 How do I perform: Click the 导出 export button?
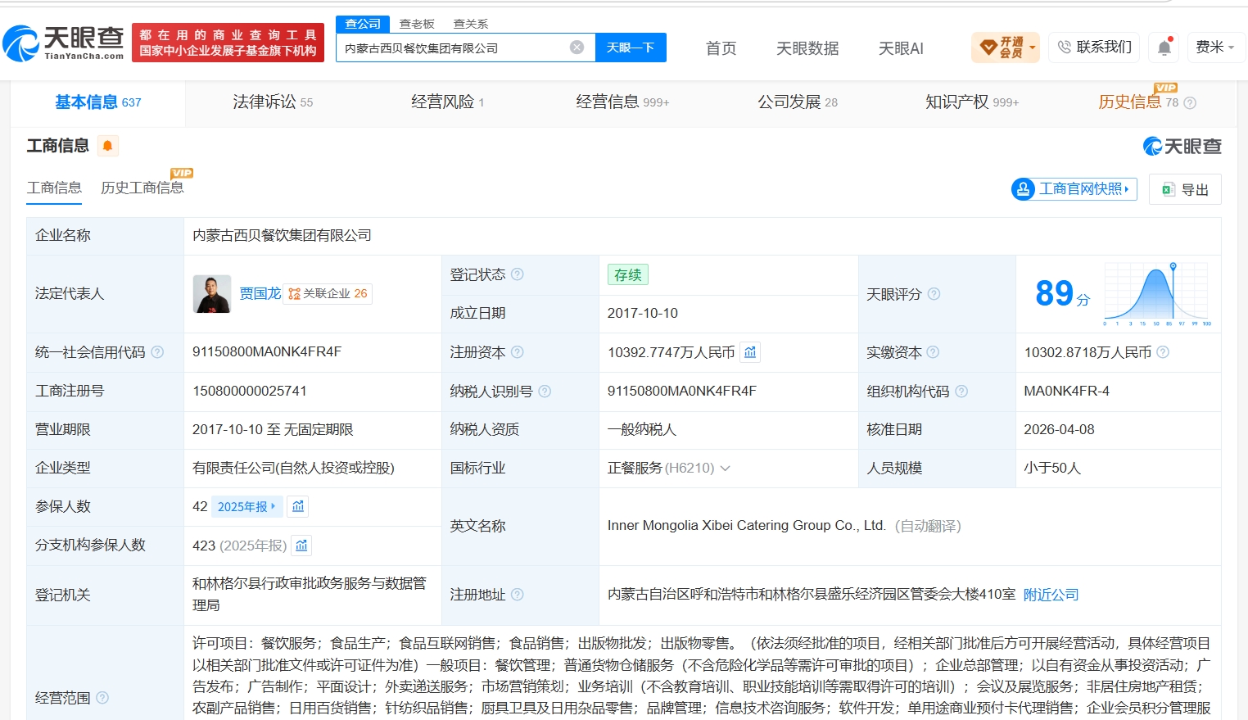click(1185, 189)
